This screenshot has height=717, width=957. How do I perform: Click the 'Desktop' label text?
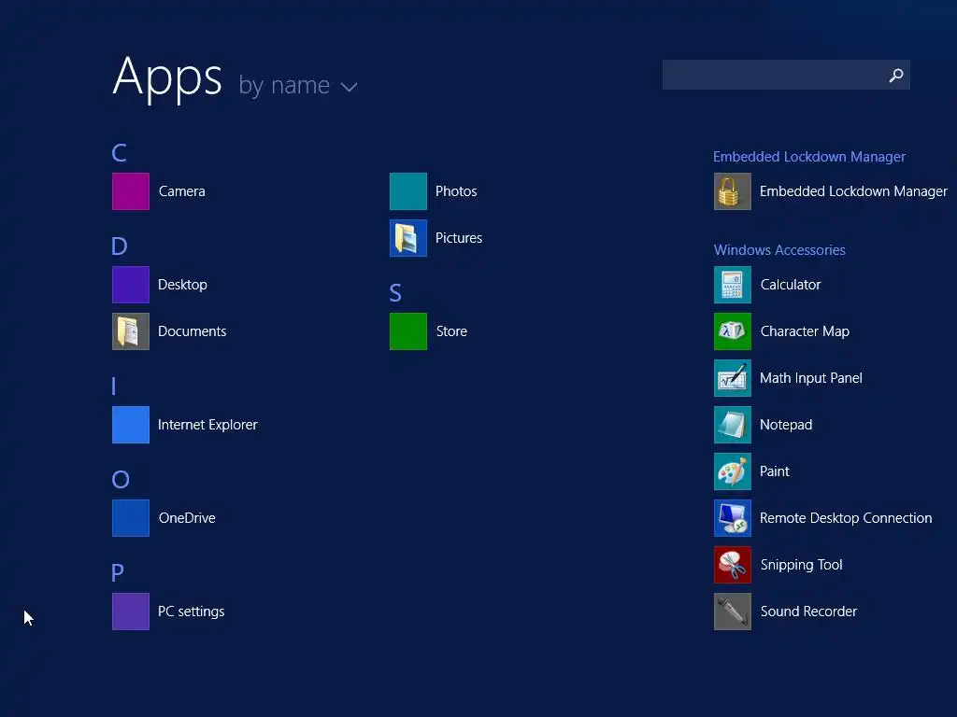click(182, 285)
